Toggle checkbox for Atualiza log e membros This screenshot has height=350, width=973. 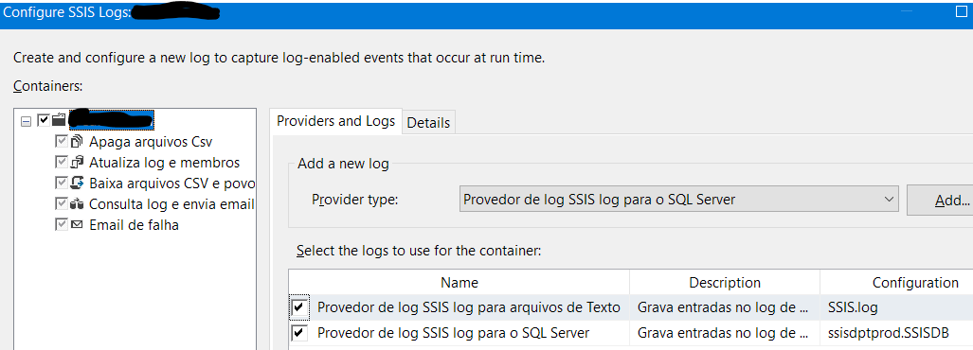click(61, 163)
